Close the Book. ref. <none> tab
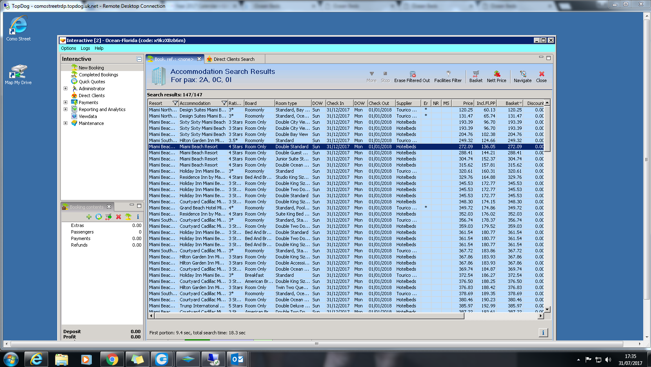Screen dimensions: 651x367 [x=199, y=59]
